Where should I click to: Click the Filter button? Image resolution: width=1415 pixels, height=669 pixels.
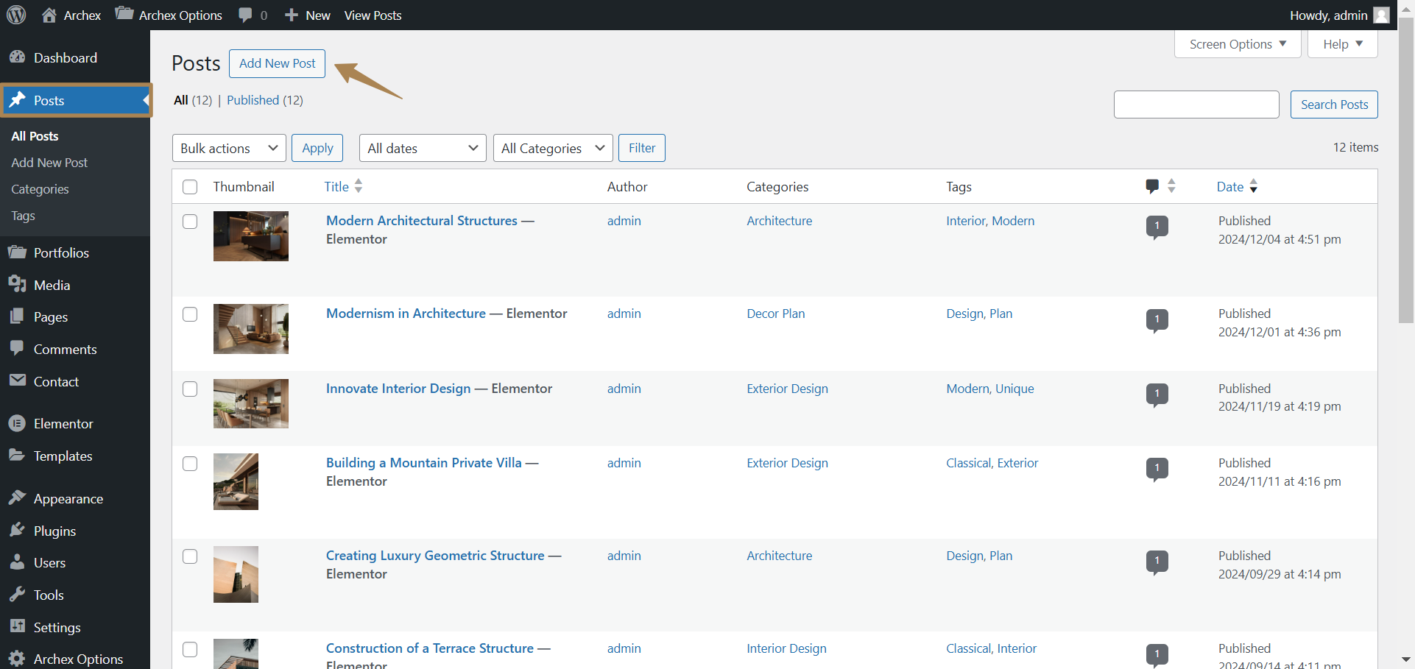pos(642,148)
